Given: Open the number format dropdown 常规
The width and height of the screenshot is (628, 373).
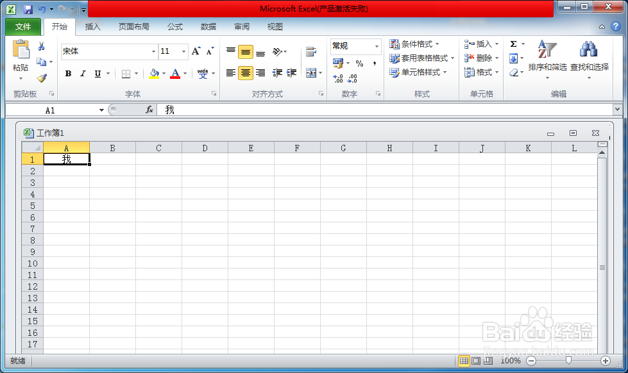Looking at the screenshot, I should click(x=377, y=46).
